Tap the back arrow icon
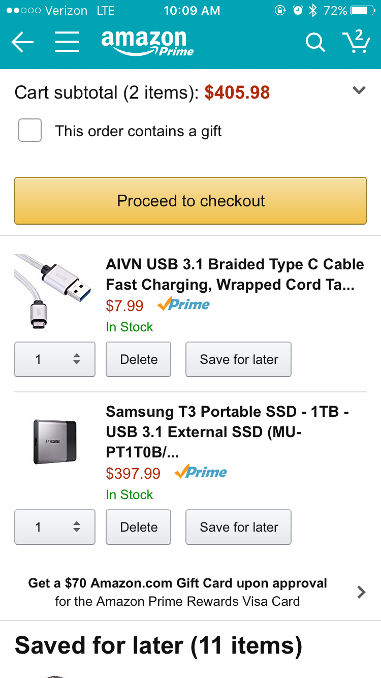 22,43
